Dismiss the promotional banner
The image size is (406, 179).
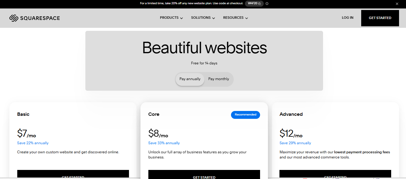[x=397, y=4]
